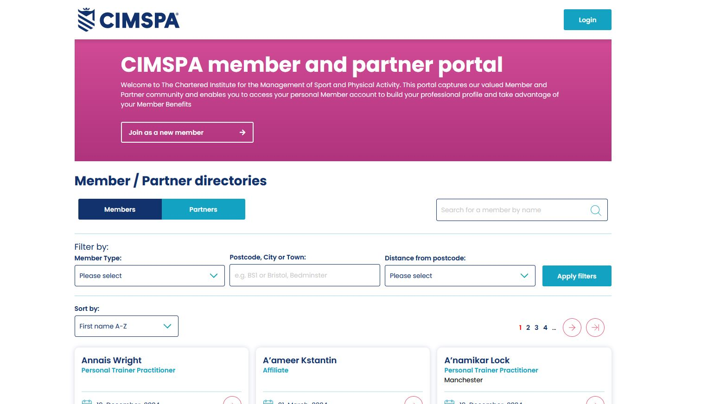The width and height of the screenshot is (701, 404).
Task: Focus the Postcode, City or Town field
Action: click(x=304, y=275)
